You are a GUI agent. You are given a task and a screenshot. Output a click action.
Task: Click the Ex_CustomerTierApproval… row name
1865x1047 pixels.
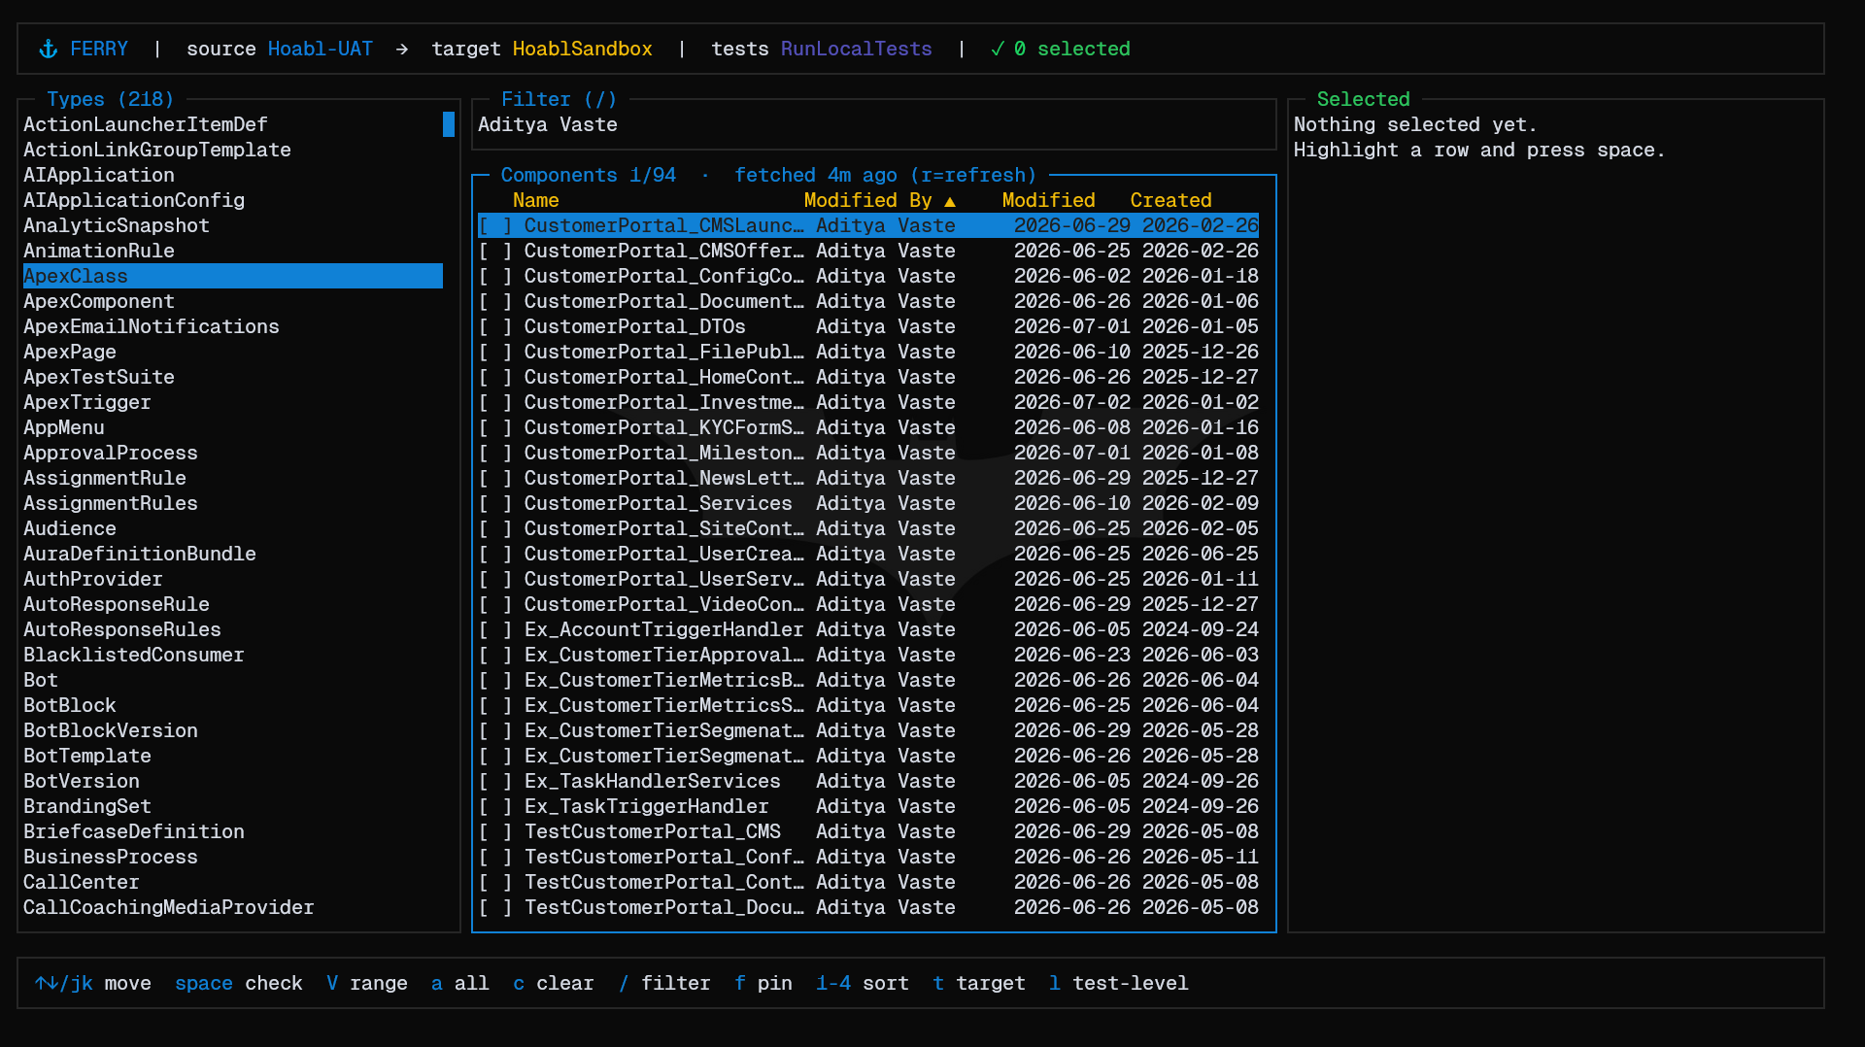click(664, 655)
